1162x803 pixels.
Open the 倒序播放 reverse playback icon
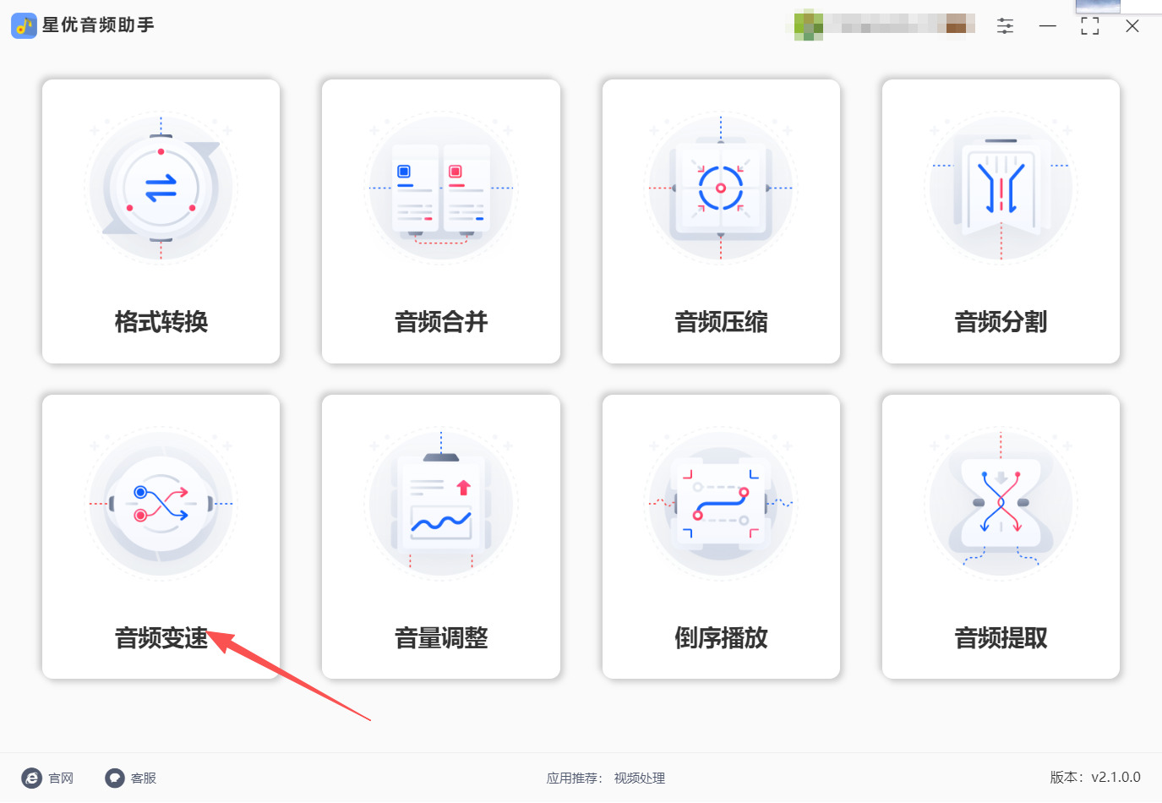click(721, 504)
